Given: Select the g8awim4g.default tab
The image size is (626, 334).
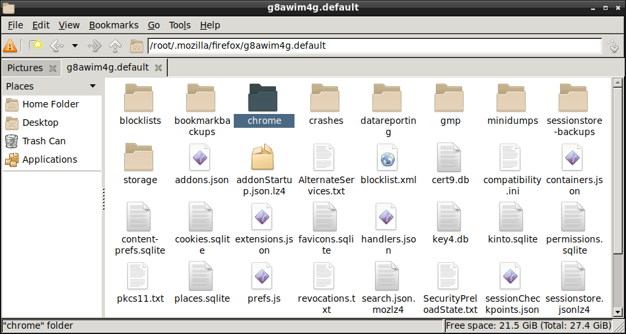Looking at the screenshot, I should pyautogui.click(x=108, y=68).
